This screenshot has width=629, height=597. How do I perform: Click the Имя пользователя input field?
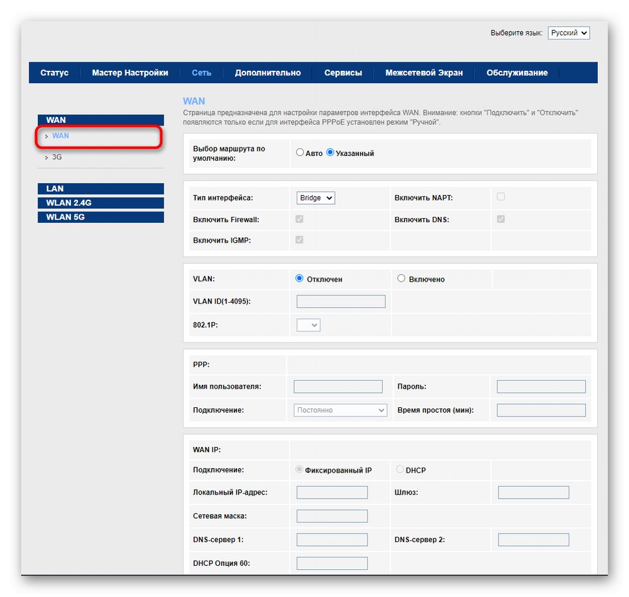tap(338, 387)
